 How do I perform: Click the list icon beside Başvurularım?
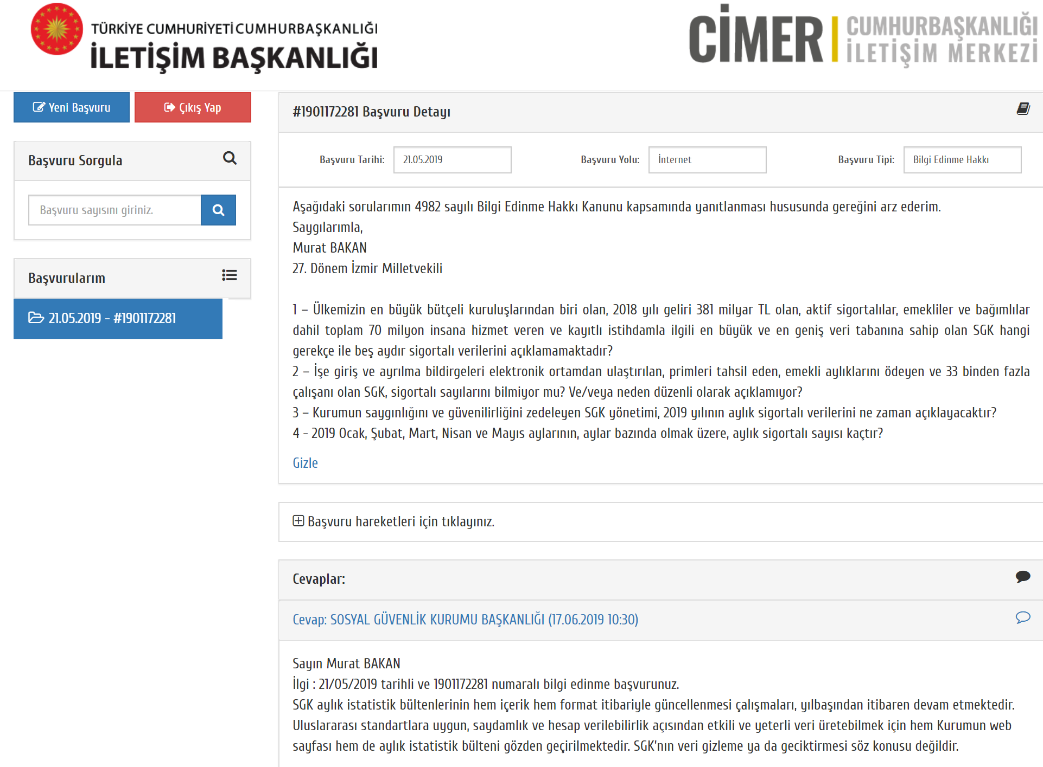pos(230,275)
